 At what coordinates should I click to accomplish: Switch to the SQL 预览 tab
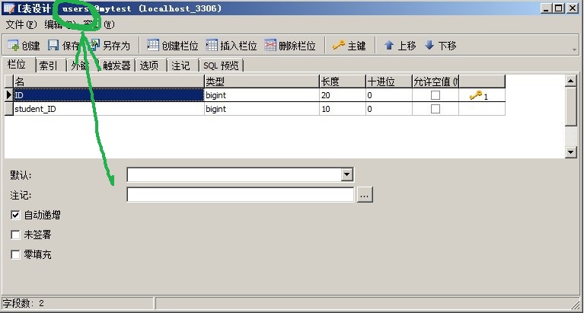click(222, 65)
